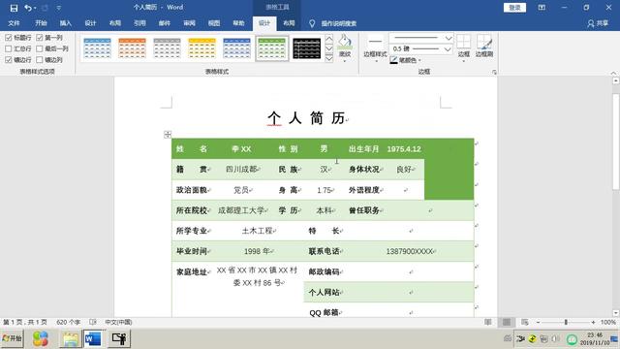Switch to Web Layout view icon
The width and height of the screenshot is (620, 349).
[525, 322]
